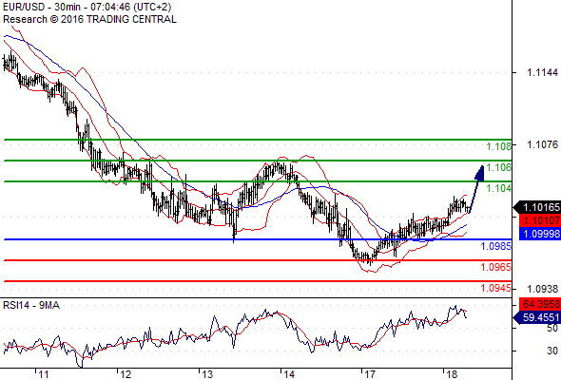Select the 1.104 green resistance label
The width and height of the screenshot is (561, 380).
click(499, 188)
